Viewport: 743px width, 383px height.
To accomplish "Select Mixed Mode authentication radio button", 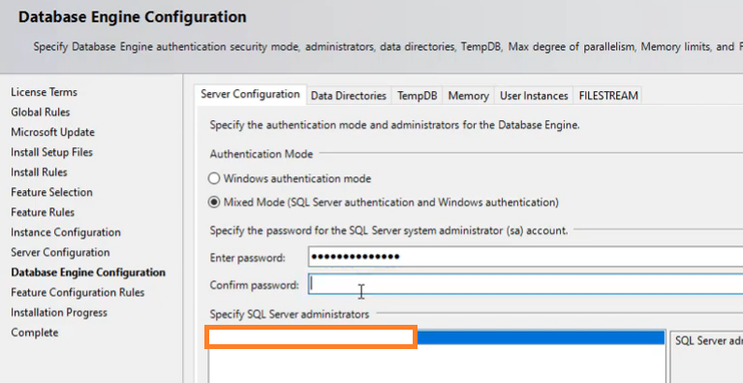I will [x=214, y=203].
